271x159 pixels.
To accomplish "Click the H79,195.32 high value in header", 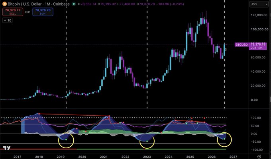I will click(x=107, y=4).
